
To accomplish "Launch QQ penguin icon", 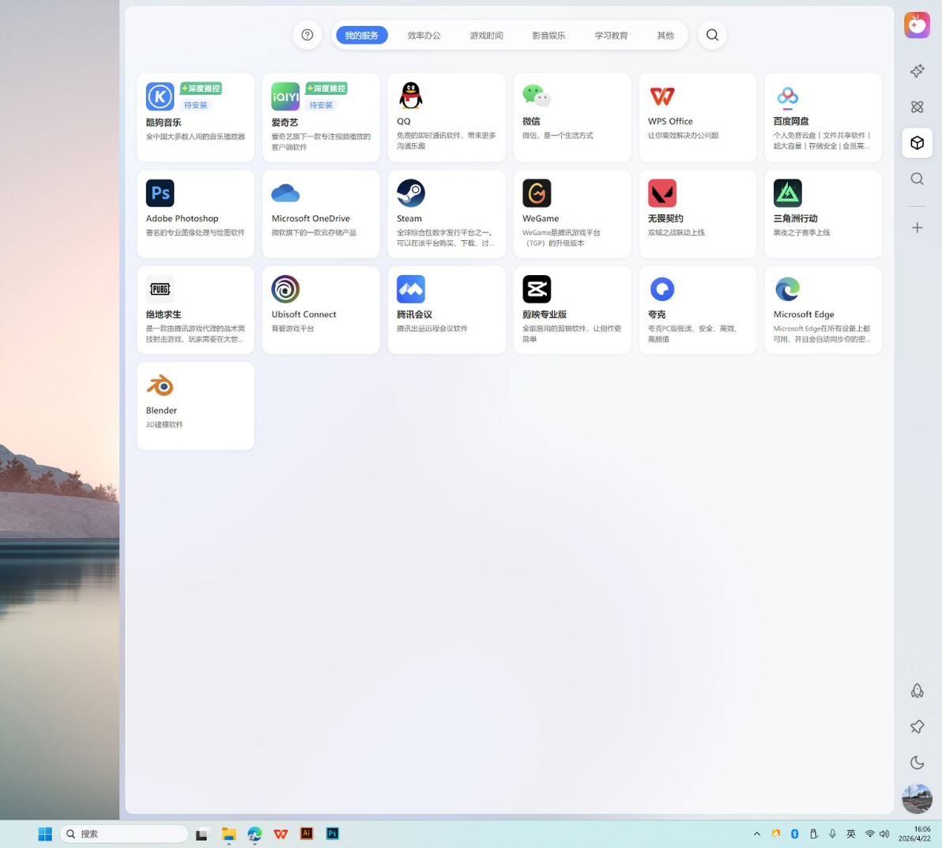I will click(x=411, y=96).
